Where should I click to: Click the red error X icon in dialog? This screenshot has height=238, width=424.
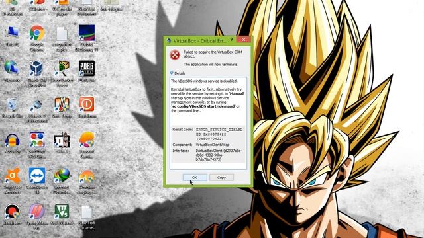175,55
